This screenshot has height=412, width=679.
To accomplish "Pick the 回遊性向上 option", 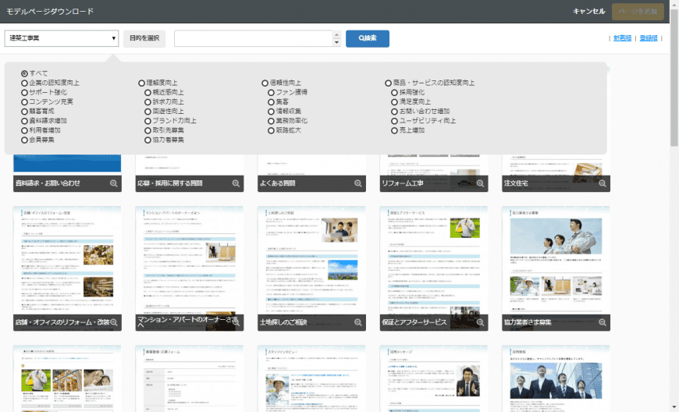I will 148,112.
